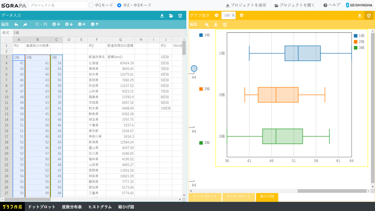Click the minus-left-arrow delete column icon
The width and height of the screenshot is (375, 211).
pyautogui.click(x=82, y=24)
